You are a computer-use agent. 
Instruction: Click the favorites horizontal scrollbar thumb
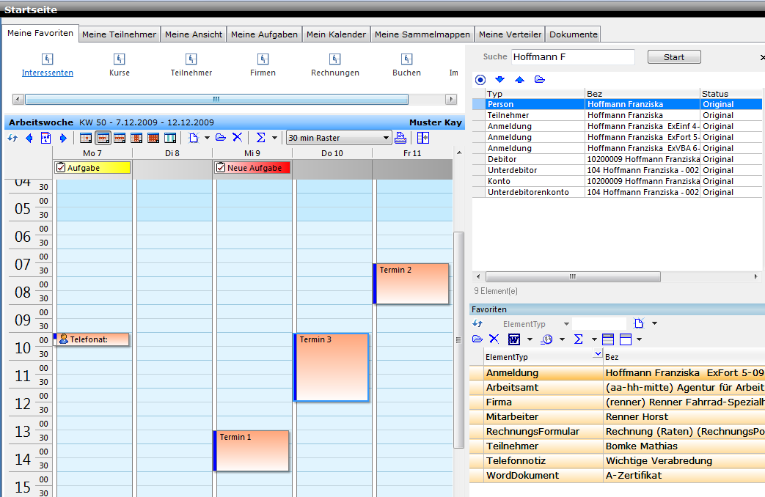click(x=216, y=99)
